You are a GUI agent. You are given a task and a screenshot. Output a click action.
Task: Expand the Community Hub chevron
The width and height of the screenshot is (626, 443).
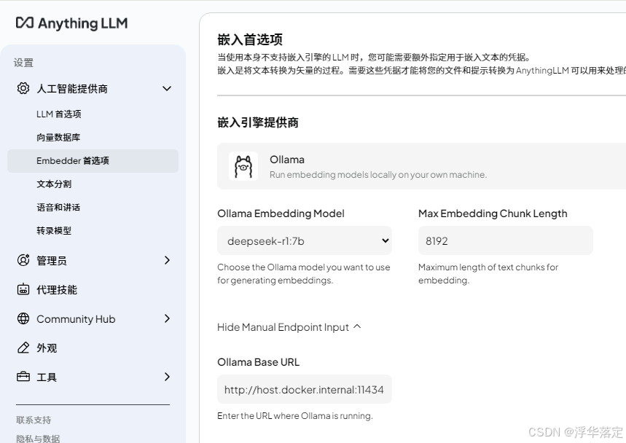pos(167,318)
